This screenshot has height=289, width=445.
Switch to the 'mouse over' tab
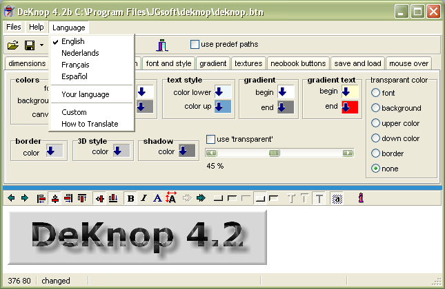click(408, 63)
